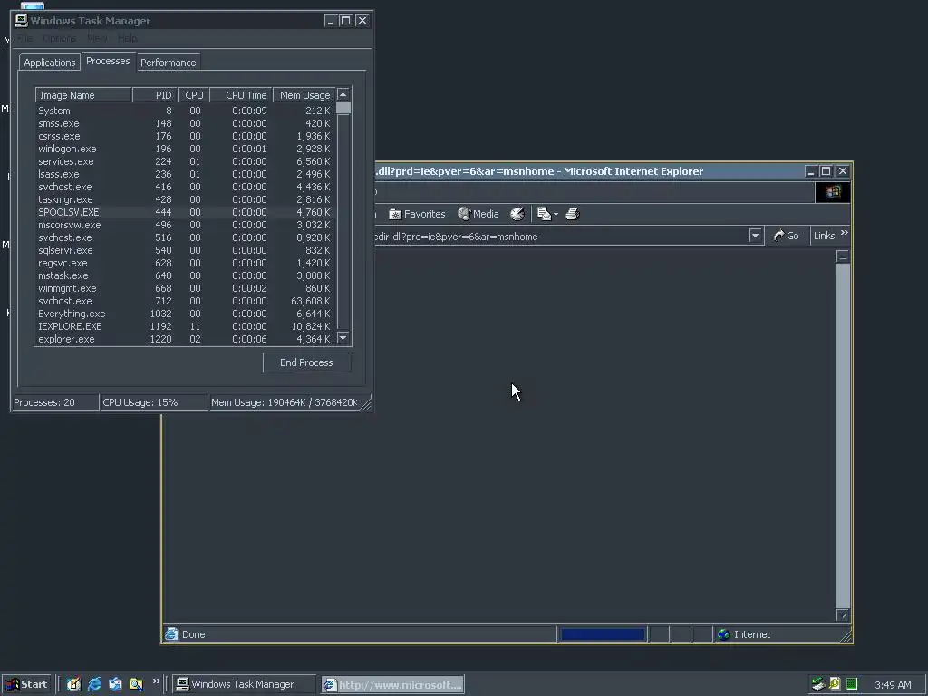Click the system tray clock showing 3:49 AM
Screen dimensions: 928x696
[x=893, y=685]
